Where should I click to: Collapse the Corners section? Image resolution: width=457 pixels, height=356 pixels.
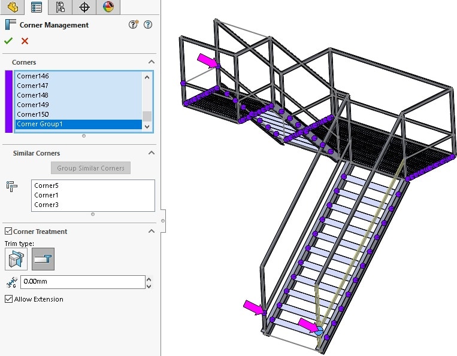click(x=151, y=62)
